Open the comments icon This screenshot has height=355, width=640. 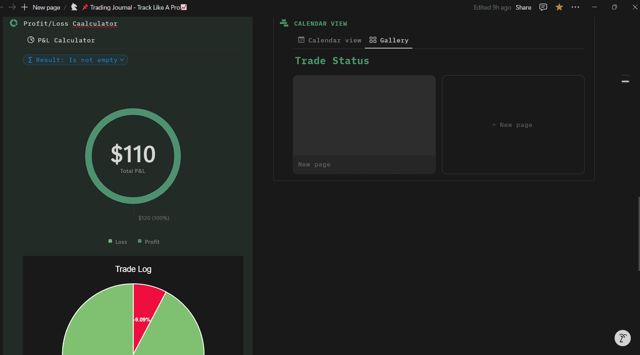543,7
